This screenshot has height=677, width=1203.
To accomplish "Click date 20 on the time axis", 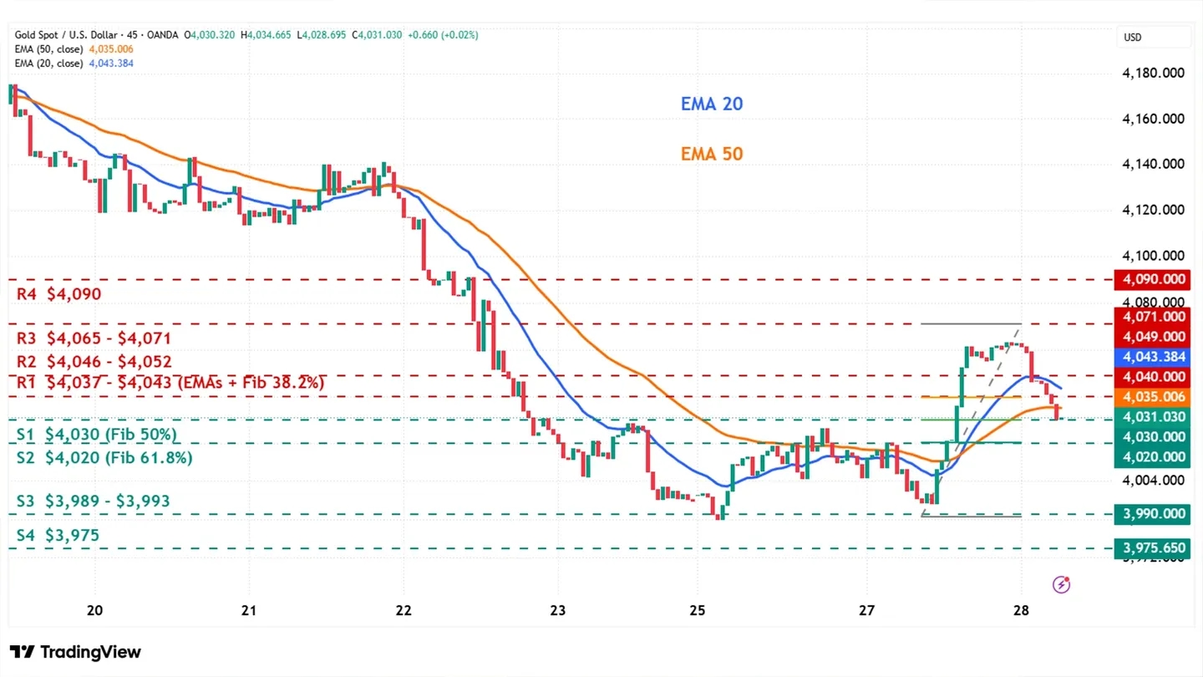I will 94,611.
